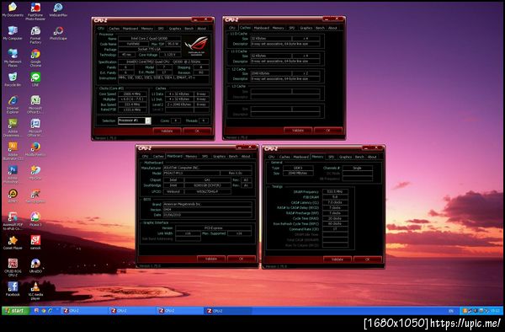Open the My Computer desktop icon
The height and width of the screenshot is (332, 505).
(13, 33)
